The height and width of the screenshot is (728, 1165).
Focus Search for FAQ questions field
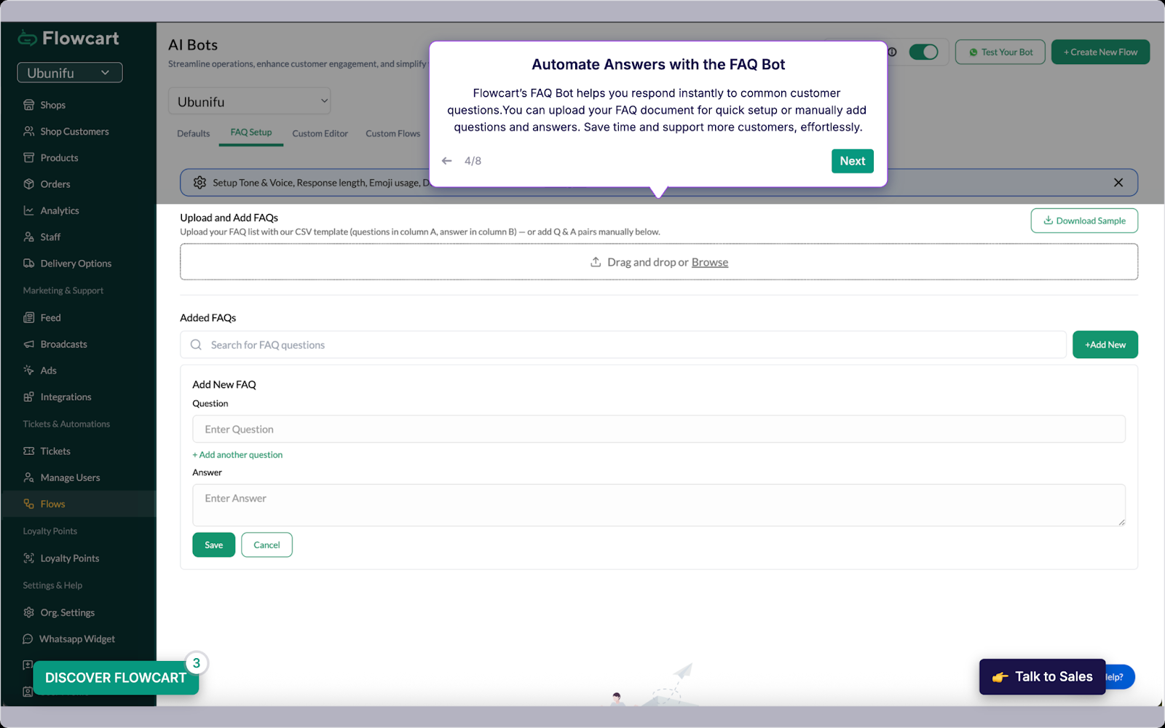(623, 344)
